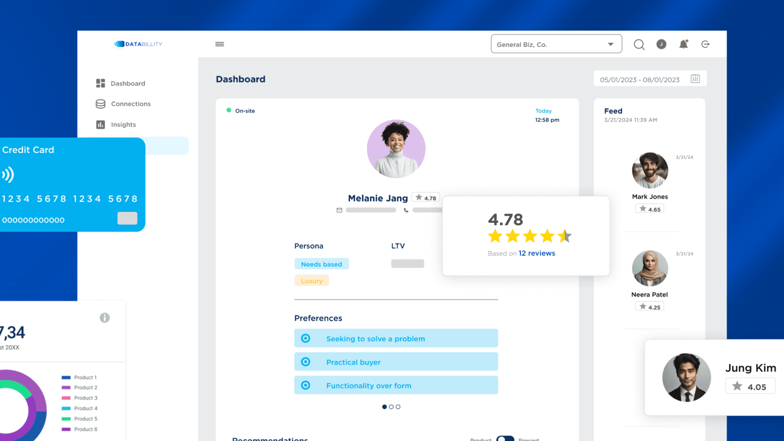Click the card number 1234 5678 1234 5678

[70, 199]
